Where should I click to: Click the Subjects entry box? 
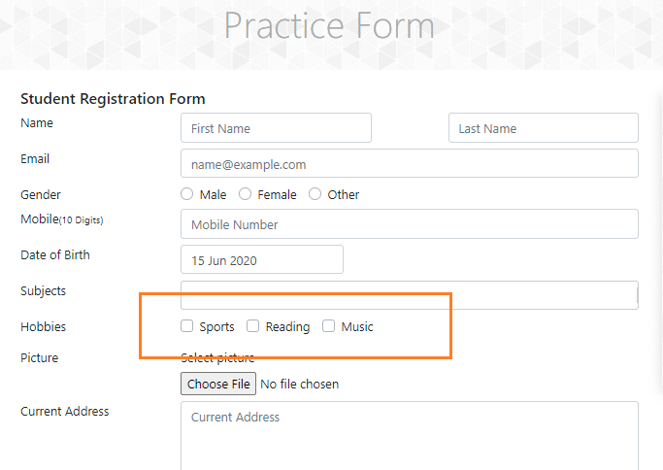tap(409, 294)
